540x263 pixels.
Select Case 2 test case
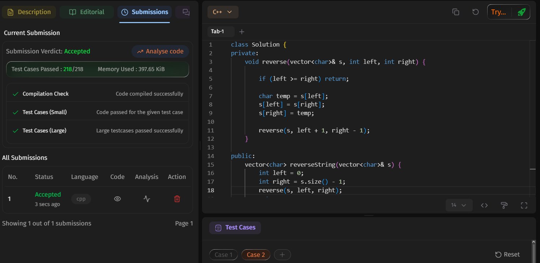(256, 255)
